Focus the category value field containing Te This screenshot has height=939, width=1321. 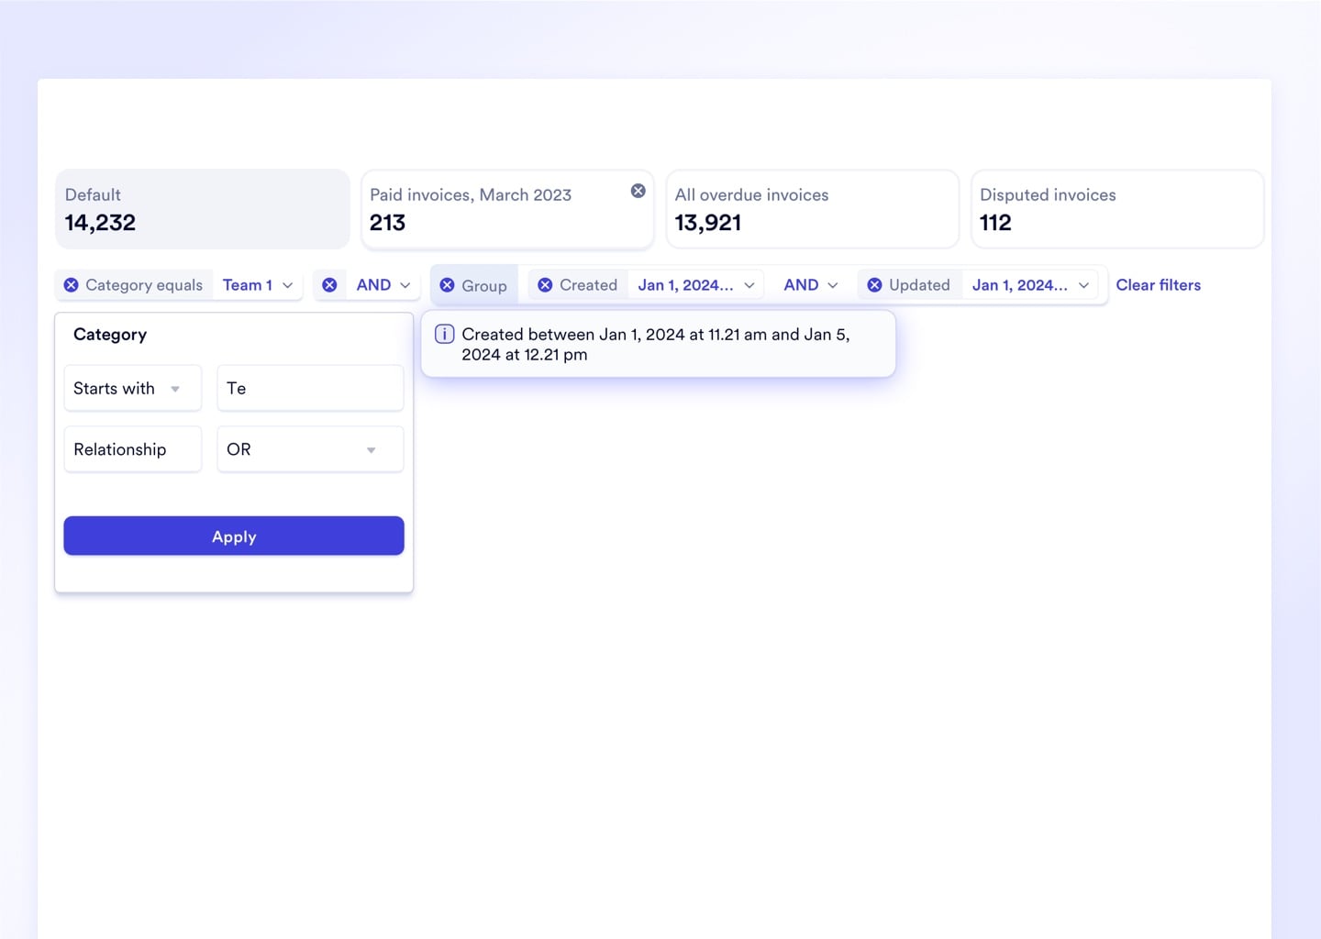coord(310,388)
